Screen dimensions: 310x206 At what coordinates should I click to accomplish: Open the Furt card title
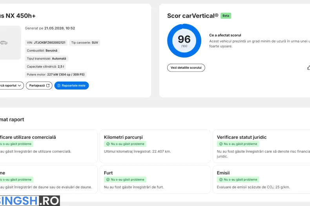click(x=108, y=173)
